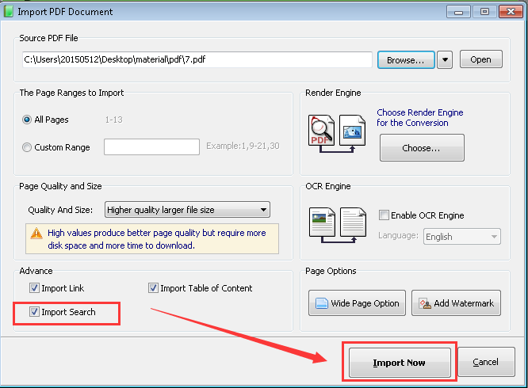Click the Add Watermark button

click(457, 303)
